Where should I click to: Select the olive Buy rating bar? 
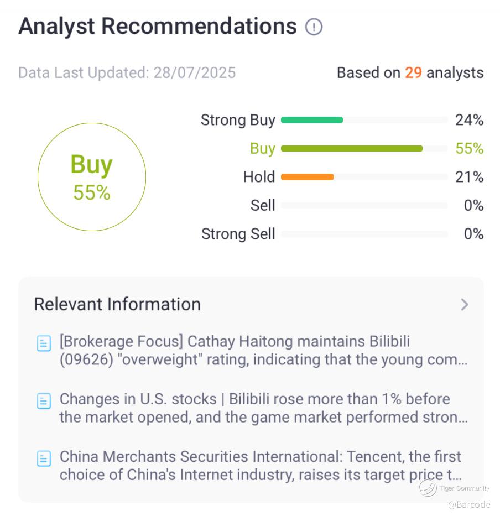pyautogui.click(x=352, y=148)
